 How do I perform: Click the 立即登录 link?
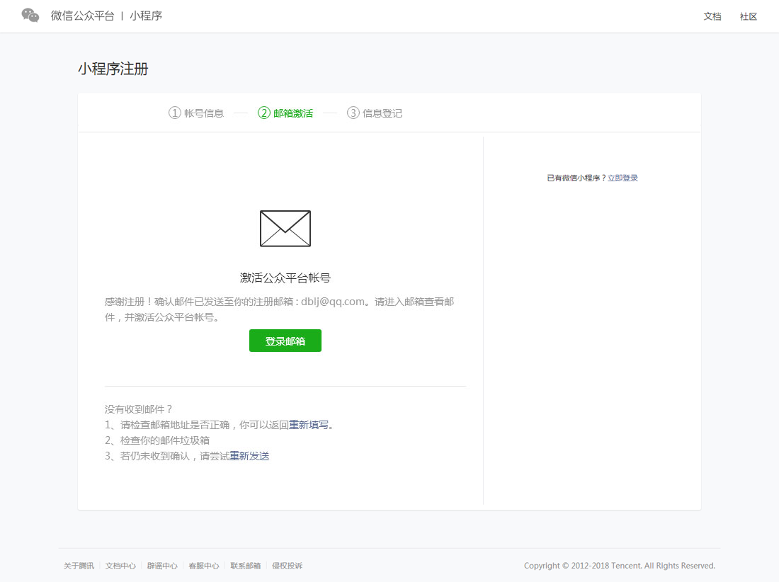coord(622,178)
